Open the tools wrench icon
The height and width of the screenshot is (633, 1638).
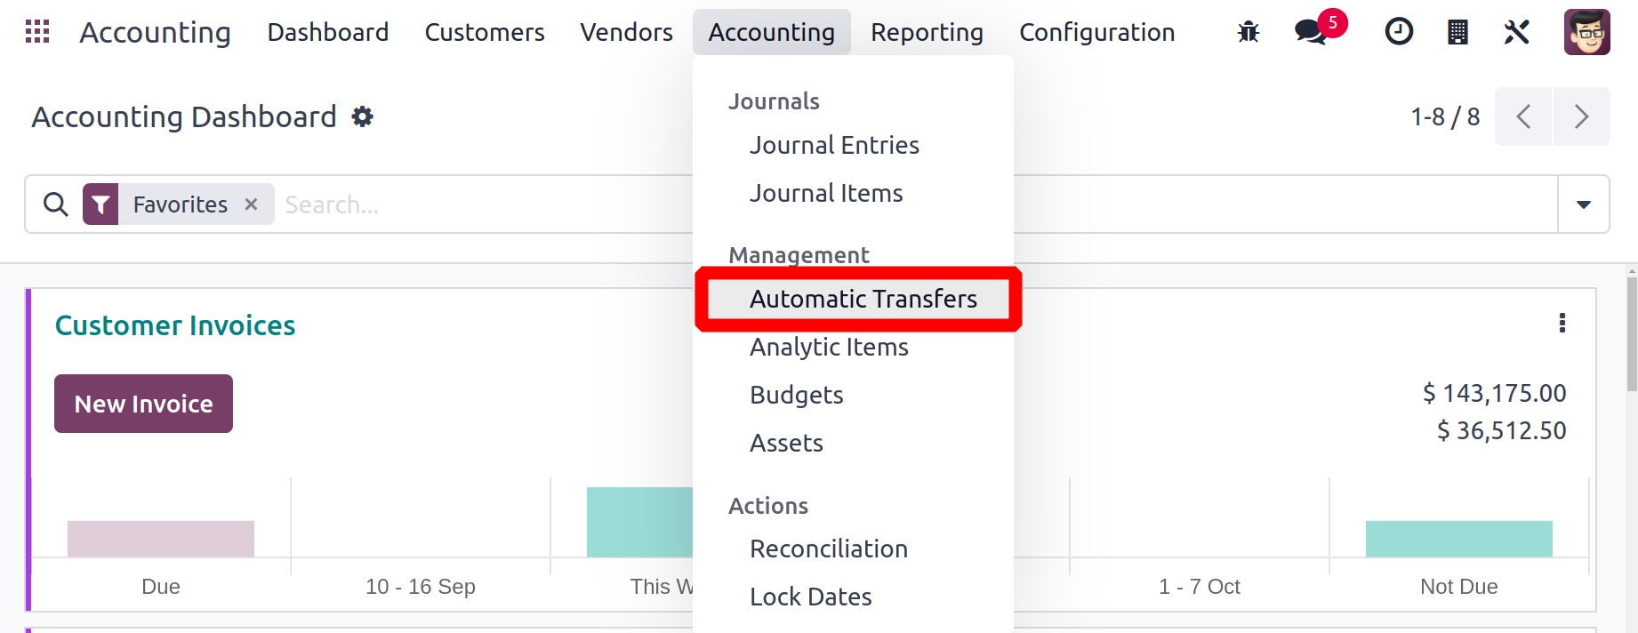tap(1516, 33)
